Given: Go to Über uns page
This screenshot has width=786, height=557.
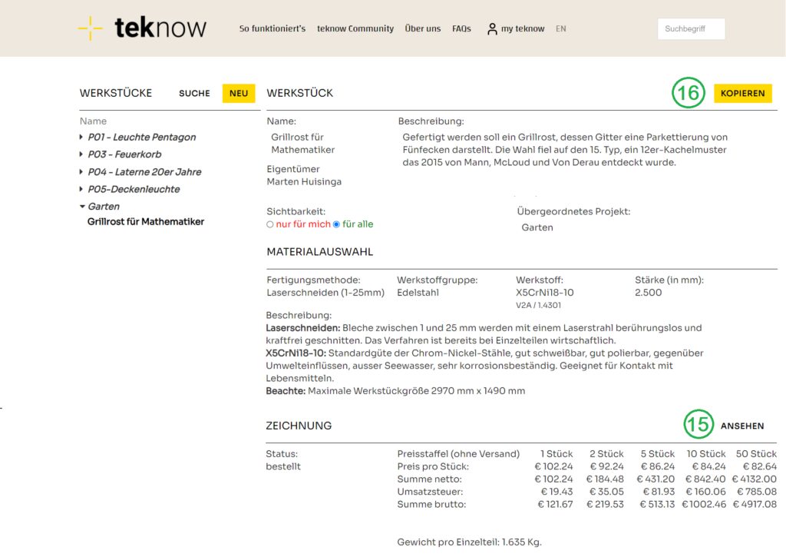Looking at the screenshot, I should [423, 28].
